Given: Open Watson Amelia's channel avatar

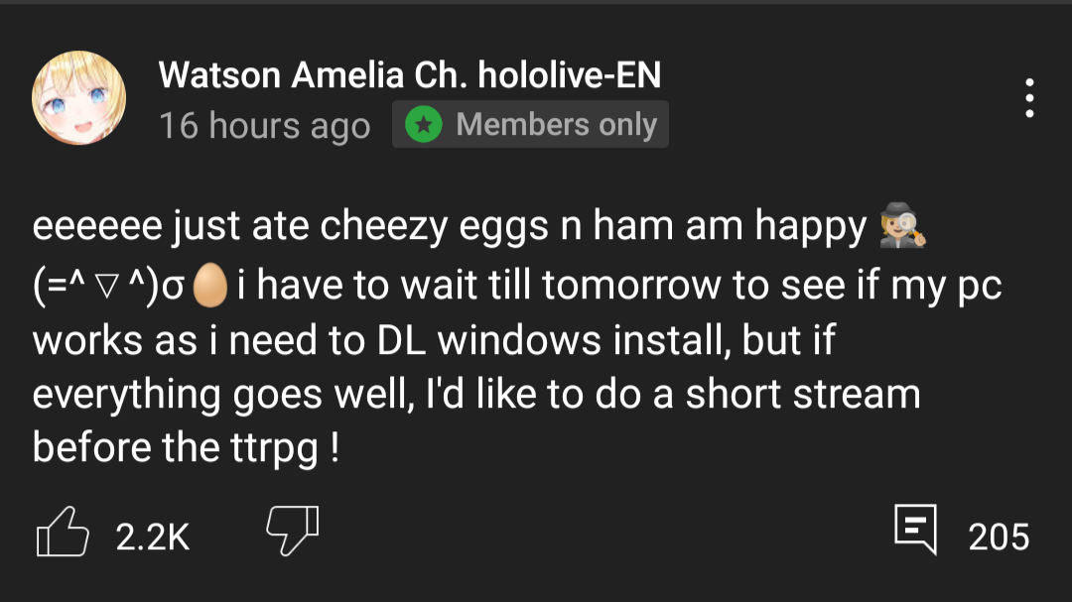Looking at the screenshot, I should click(79, 98).
